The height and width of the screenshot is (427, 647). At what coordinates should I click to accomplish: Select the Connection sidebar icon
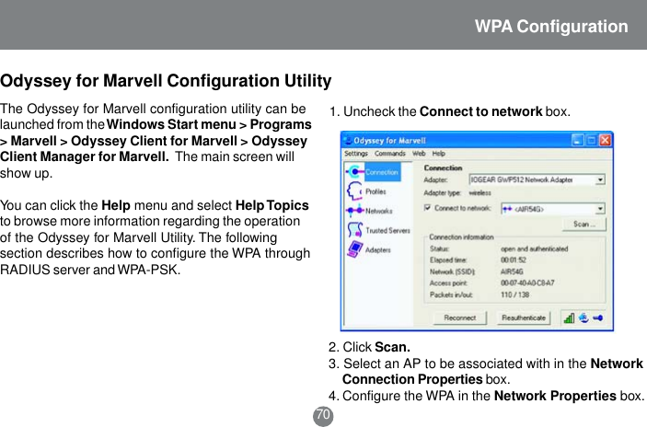tap(355, 171)
